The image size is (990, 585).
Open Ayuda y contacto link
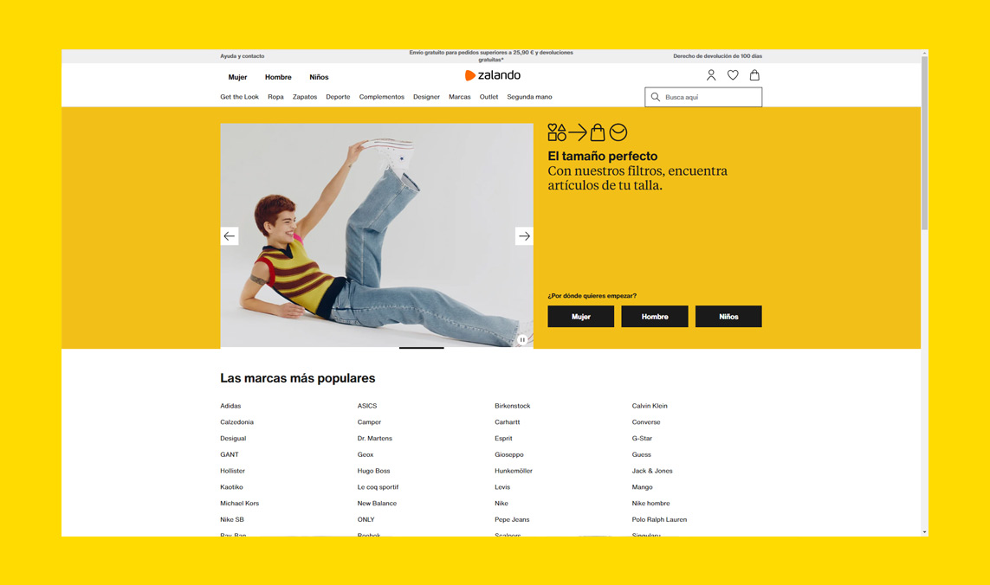pyautogui.click(x=243, y=56)
